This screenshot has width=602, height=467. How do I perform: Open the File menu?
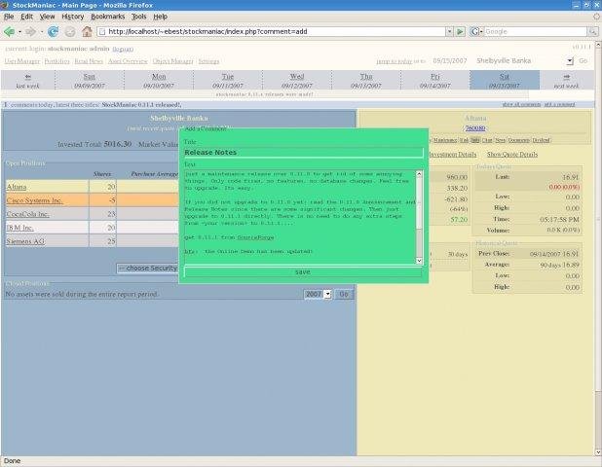(9, 17)
